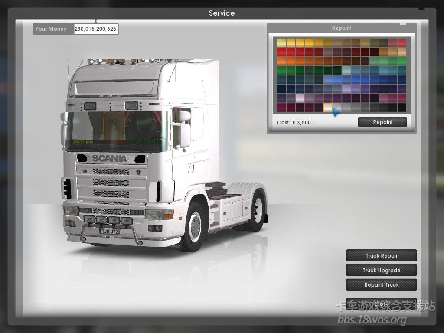Click the small handle atop the Repaint panel
444x333 pixels.
tap(403, 23)
